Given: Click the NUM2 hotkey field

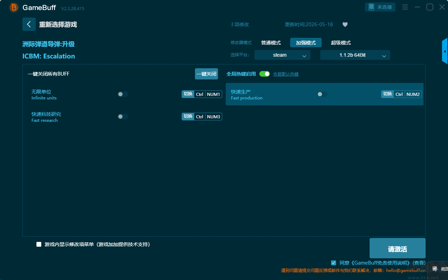Looking at the screenshot, I should [413, 94].
